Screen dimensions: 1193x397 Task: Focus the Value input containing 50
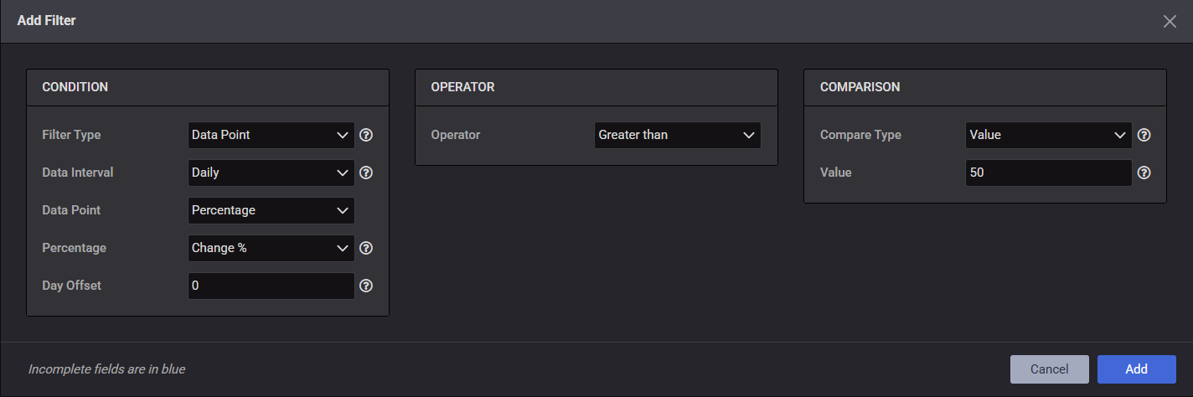(1048, 173)
